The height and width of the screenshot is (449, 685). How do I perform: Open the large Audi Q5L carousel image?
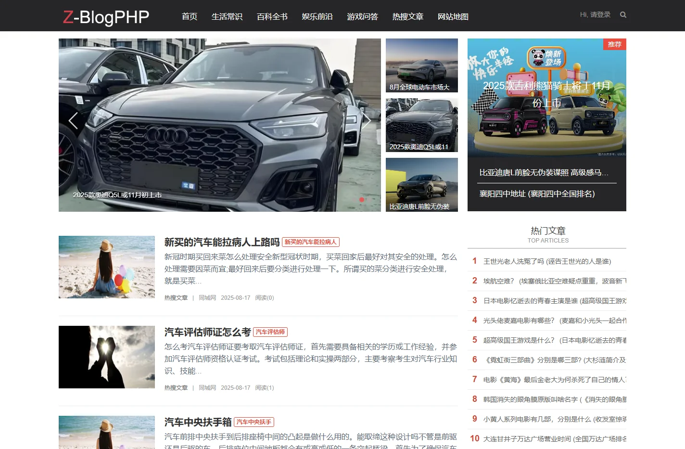point(220,125)
